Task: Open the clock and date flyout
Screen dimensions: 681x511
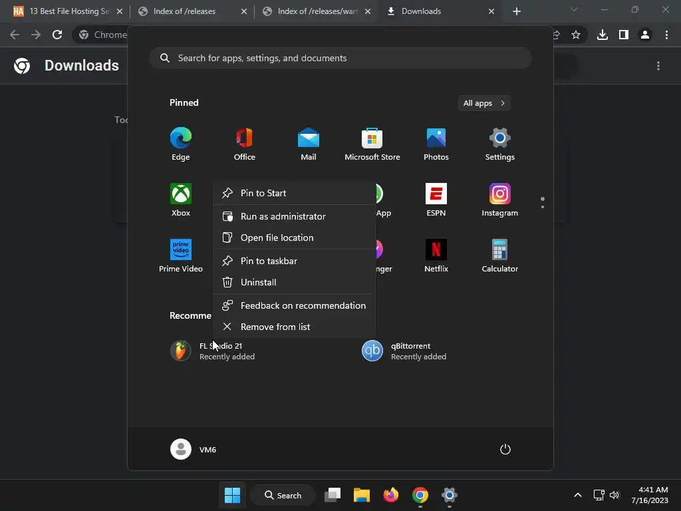Action: [x=650, y=495]
